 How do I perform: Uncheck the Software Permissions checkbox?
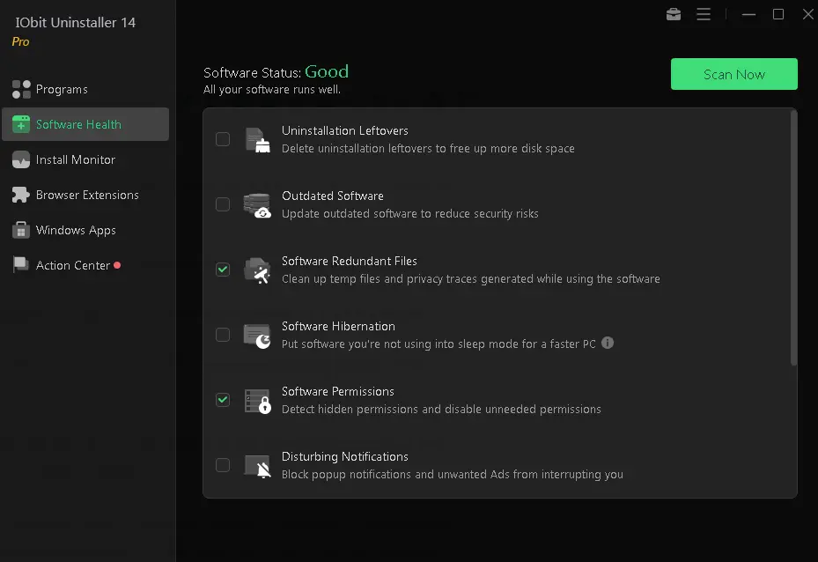[223, 400]
